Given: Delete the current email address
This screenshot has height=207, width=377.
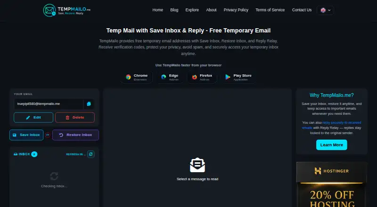Looking at the screenshot, I should (x=75, y=118).
